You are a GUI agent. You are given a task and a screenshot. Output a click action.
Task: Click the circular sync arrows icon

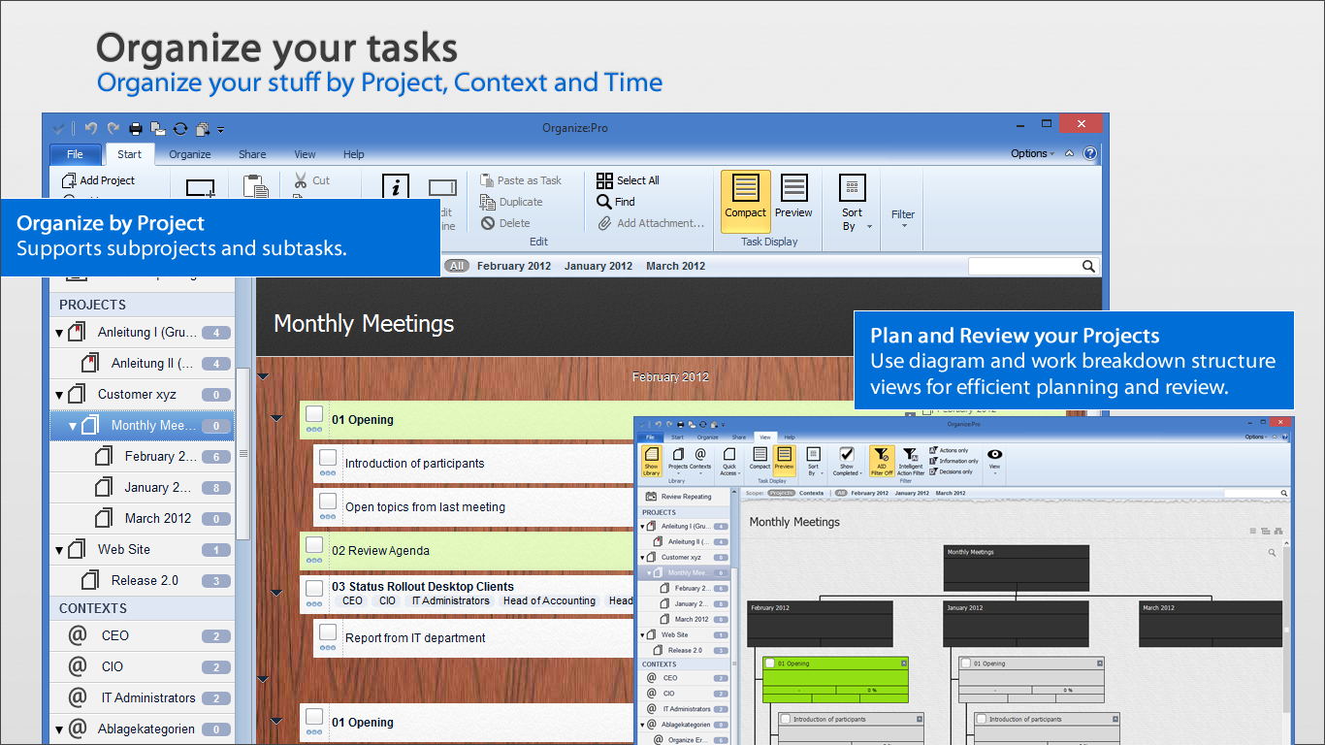pos(180,128)
